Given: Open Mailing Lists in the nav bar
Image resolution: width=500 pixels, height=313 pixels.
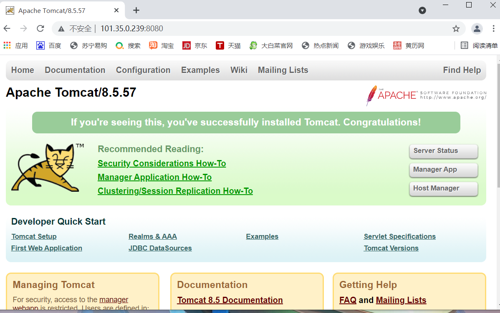Looking at the screenshot, I should click(283, 70).
